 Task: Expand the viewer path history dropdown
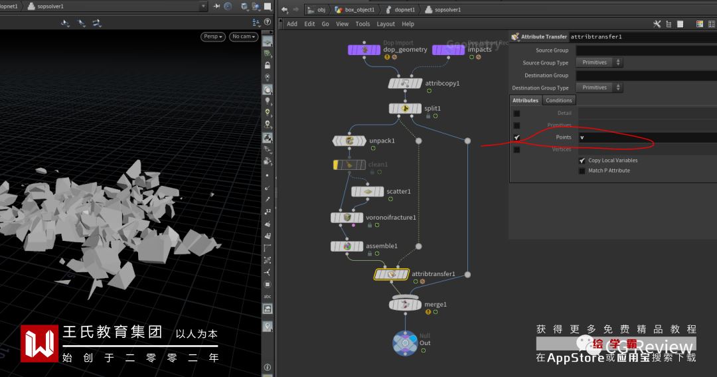pos(204,6)
